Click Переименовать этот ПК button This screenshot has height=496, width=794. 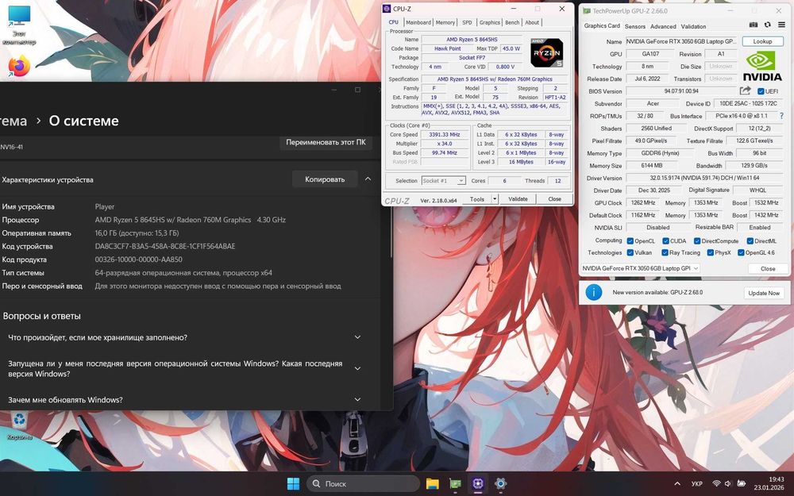(326, 142)
